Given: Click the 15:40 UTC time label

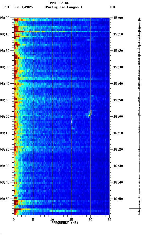Looking at the screenshot, I should click(118, 84).
